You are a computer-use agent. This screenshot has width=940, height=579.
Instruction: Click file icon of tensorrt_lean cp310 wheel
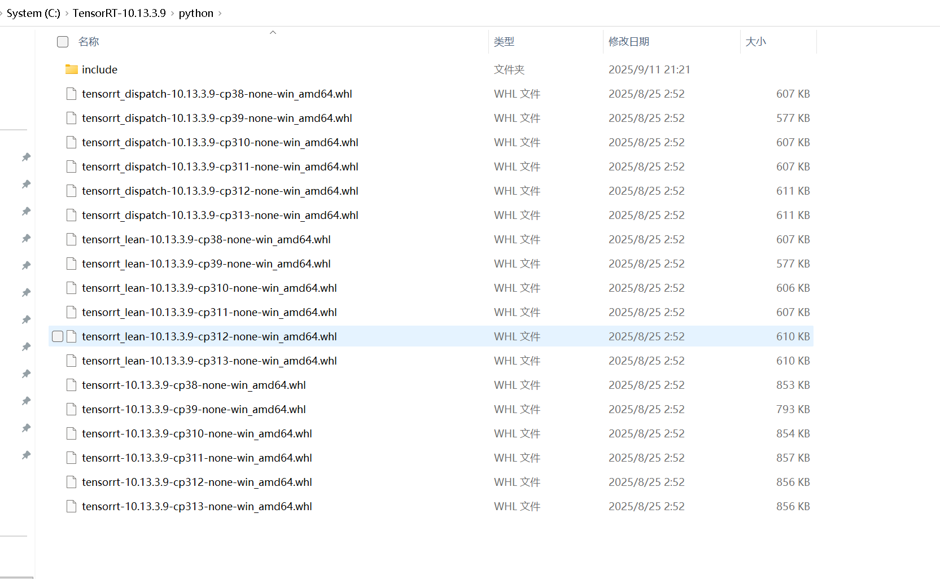[71, 288]
